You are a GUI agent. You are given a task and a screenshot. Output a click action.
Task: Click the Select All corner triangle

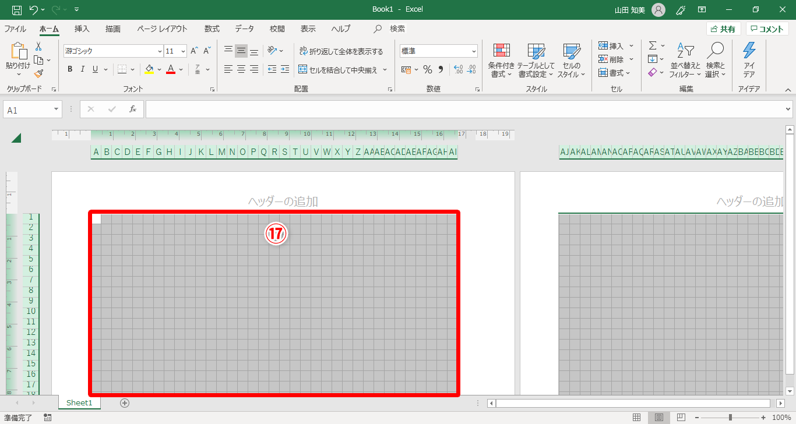click(16, 138)
